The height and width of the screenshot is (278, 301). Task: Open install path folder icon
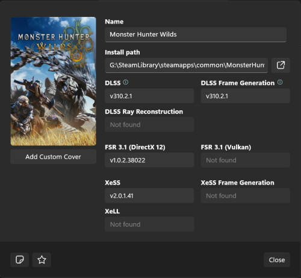[281, 65]
